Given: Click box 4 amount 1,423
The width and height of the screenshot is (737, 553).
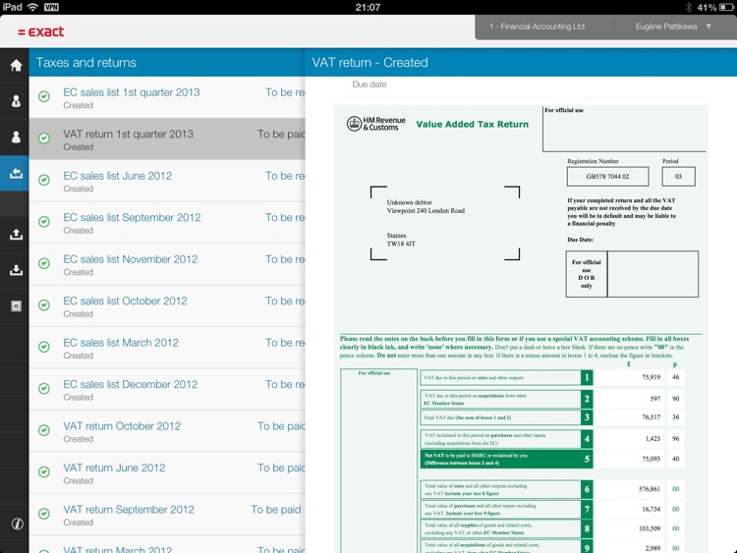Looking at the screenshot, I should pyautogui.click(x=652, y=439).
